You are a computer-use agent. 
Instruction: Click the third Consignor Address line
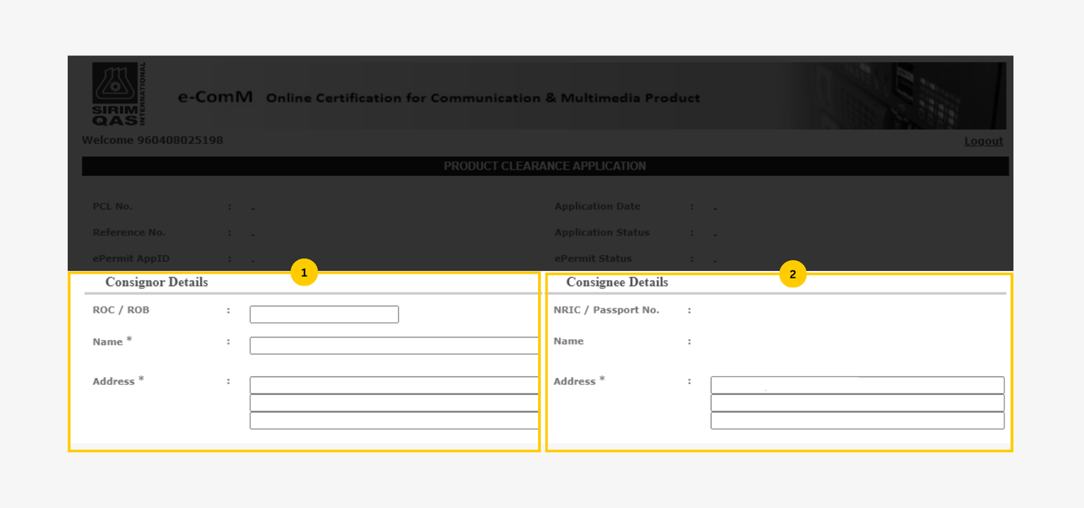point(393,420)
